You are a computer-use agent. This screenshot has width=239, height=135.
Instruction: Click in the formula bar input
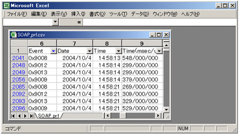[159, 22]
